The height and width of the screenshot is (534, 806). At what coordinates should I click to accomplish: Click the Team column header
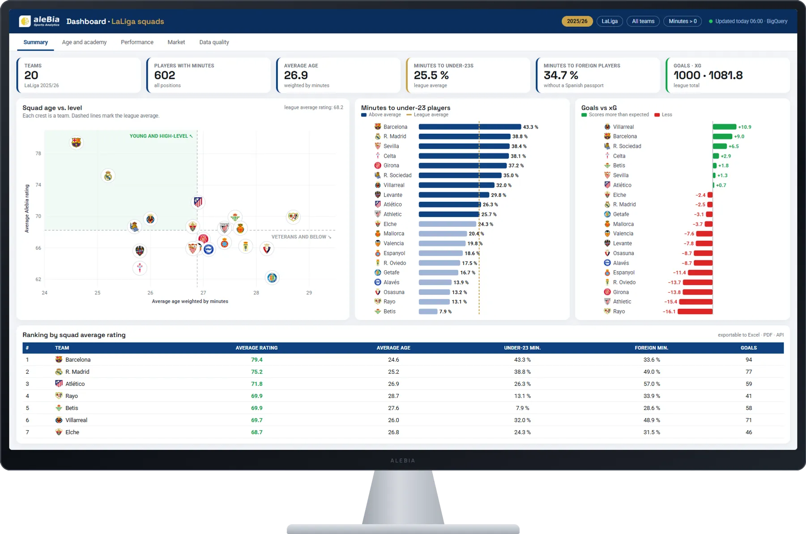(62, 348)
